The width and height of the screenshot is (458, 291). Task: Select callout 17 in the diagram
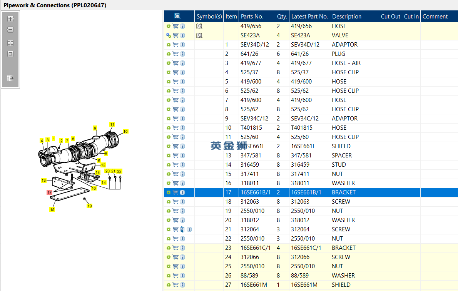tap(49, 192)
